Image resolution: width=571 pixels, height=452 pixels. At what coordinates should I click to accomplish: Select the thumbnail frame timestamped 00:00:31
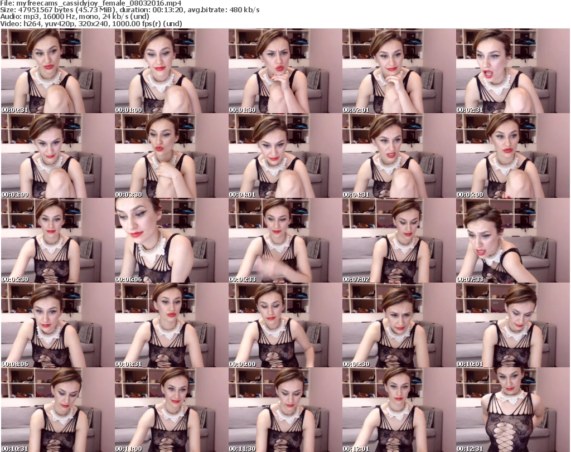point(58,71)
